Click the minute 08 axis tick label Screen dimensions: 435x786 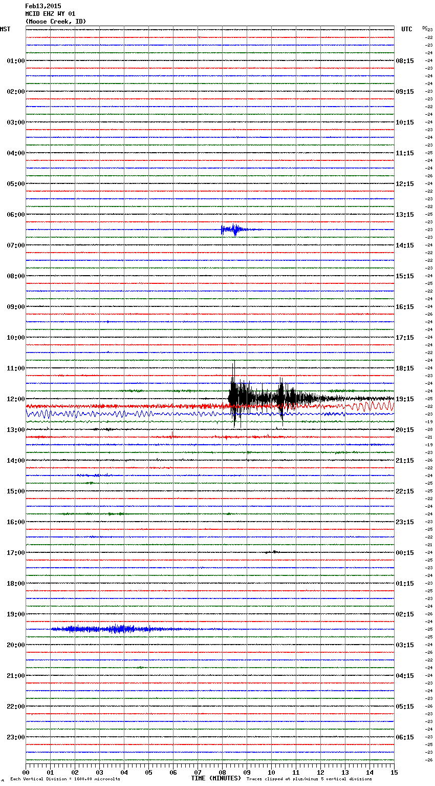[222, 772]
